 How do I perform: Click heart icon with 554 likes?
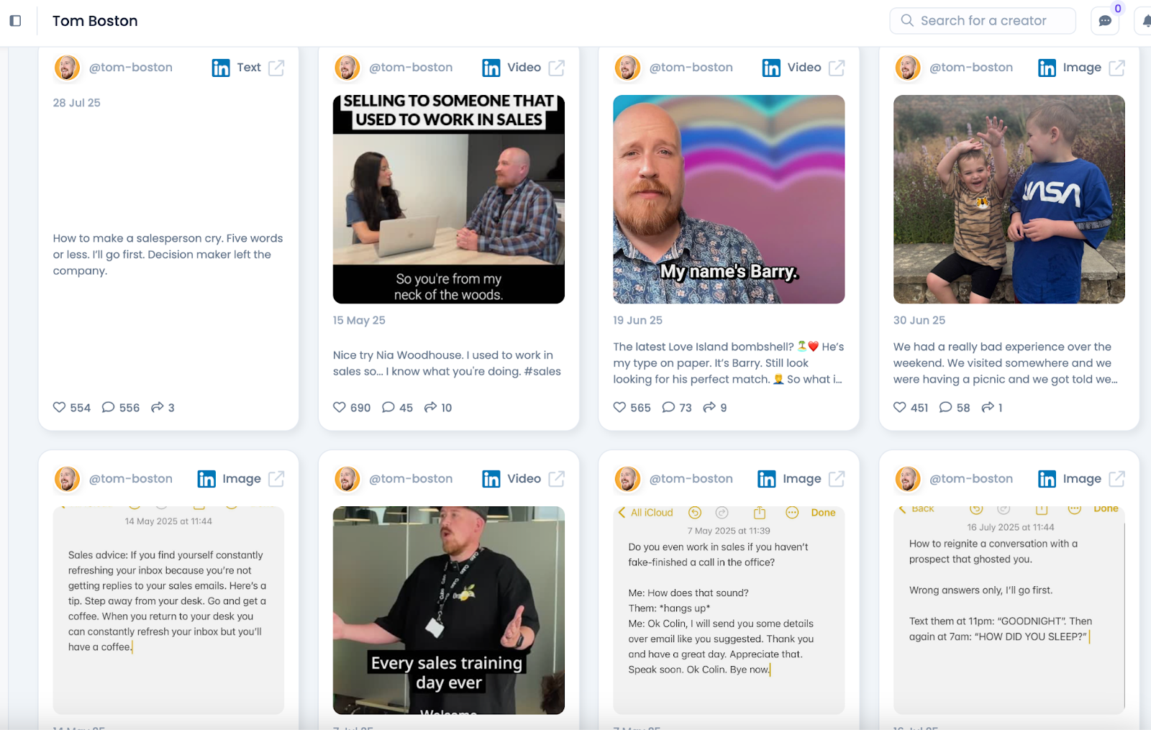tap(59, 407)
